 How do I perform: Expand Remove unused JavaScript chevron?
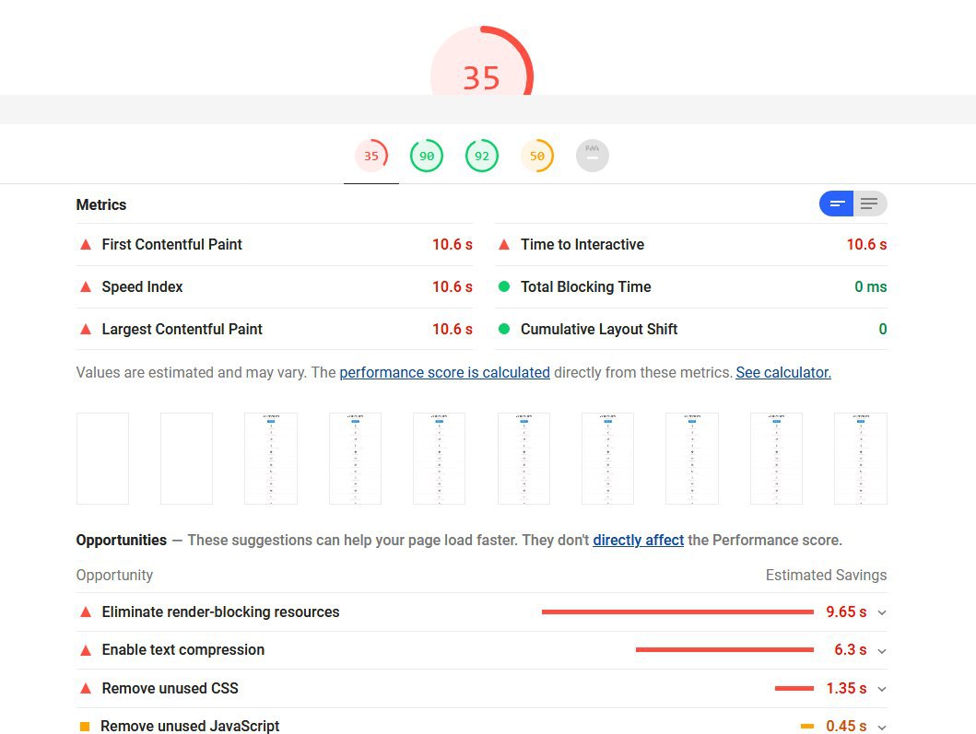[x=882, y=728]
